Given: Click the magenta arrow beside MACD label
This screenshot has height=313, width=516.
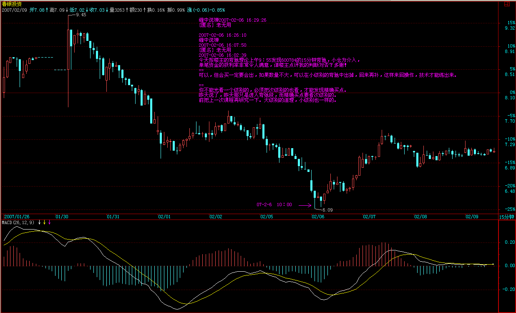Looking at the screenshot, I should tap(50, 222).
